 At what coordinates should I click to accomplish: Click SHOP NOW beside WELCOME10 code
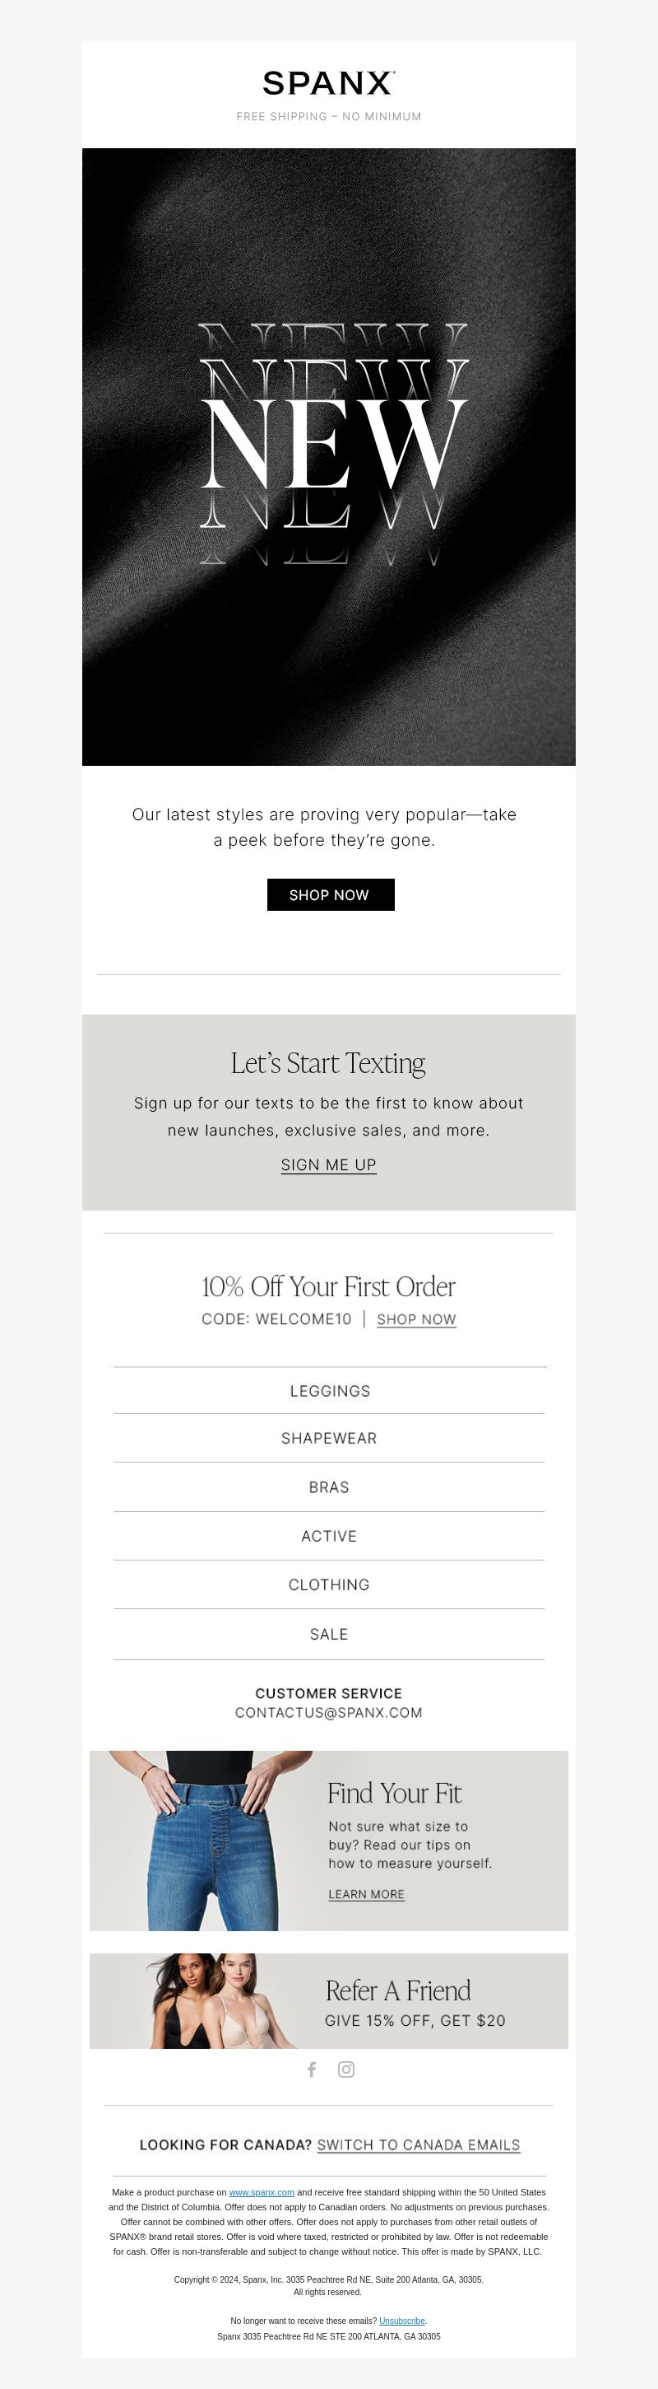click(x=416, y=1318)
